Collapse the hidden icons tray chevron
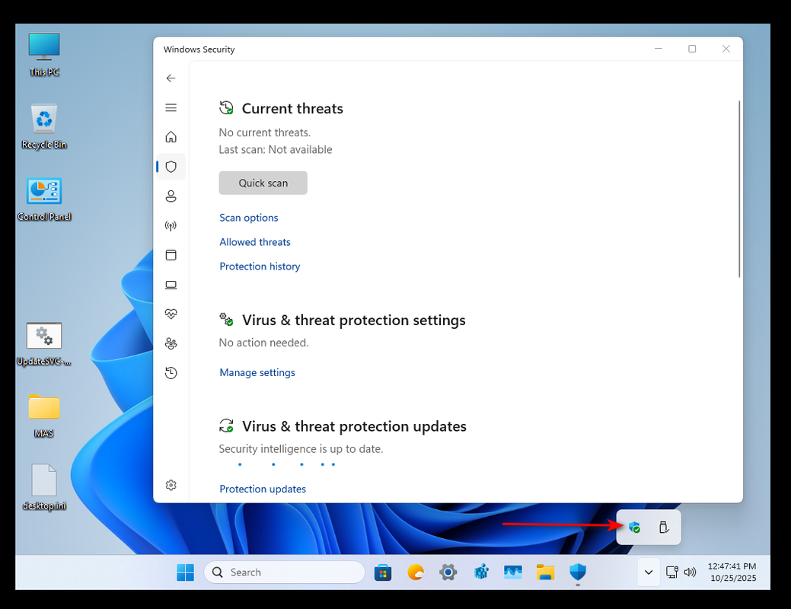The height and width of the screenshot is (609, 791). coord(649,572)
